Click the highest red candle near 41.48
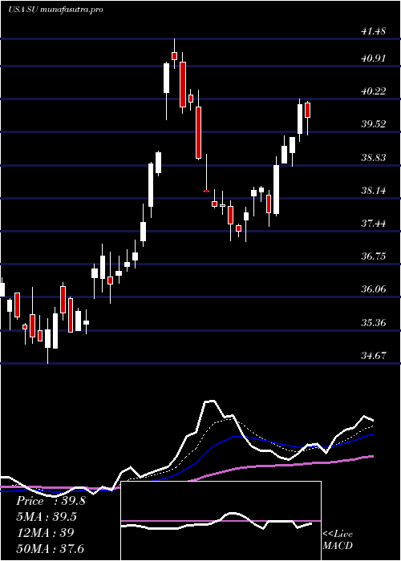The width and height of the screenshot is (401, 561). 174,56
